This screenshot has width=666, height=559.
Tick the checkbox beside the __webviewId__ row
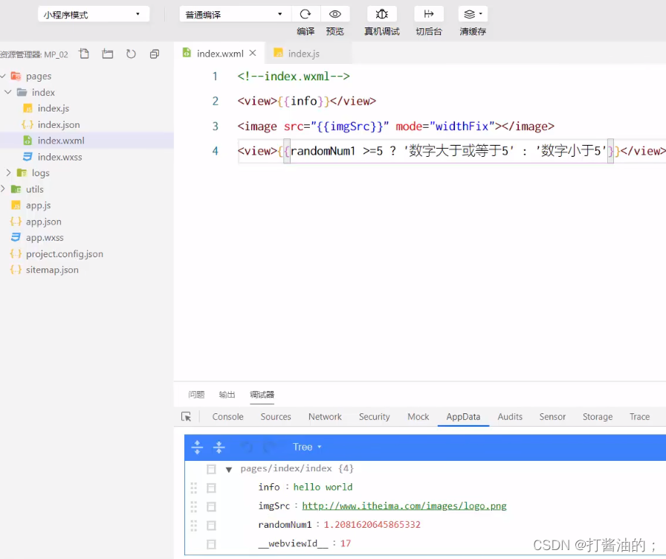211,544
